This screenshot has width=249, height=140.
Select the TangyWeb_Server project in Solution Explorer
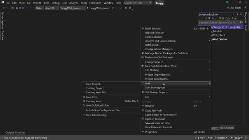pyautogui.click(x=219, y=39)
